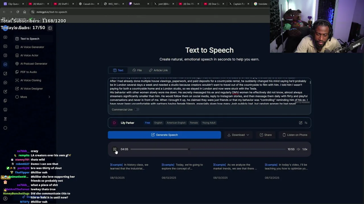The height and width of the screenshot is (204, 364).
Task: Open the market trends example
Action: click(235, 171)
